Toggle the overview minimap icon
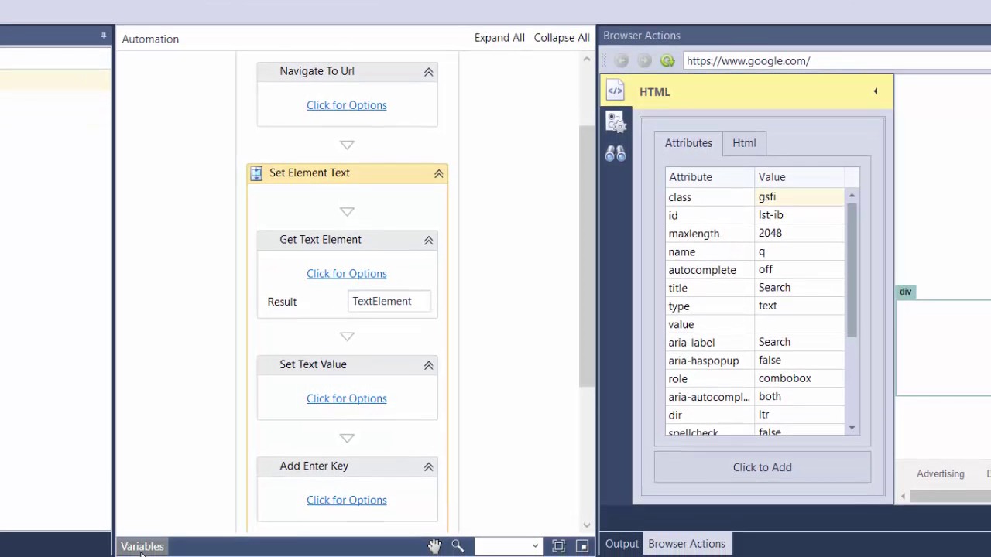The image size is (991, 557). 582,546
